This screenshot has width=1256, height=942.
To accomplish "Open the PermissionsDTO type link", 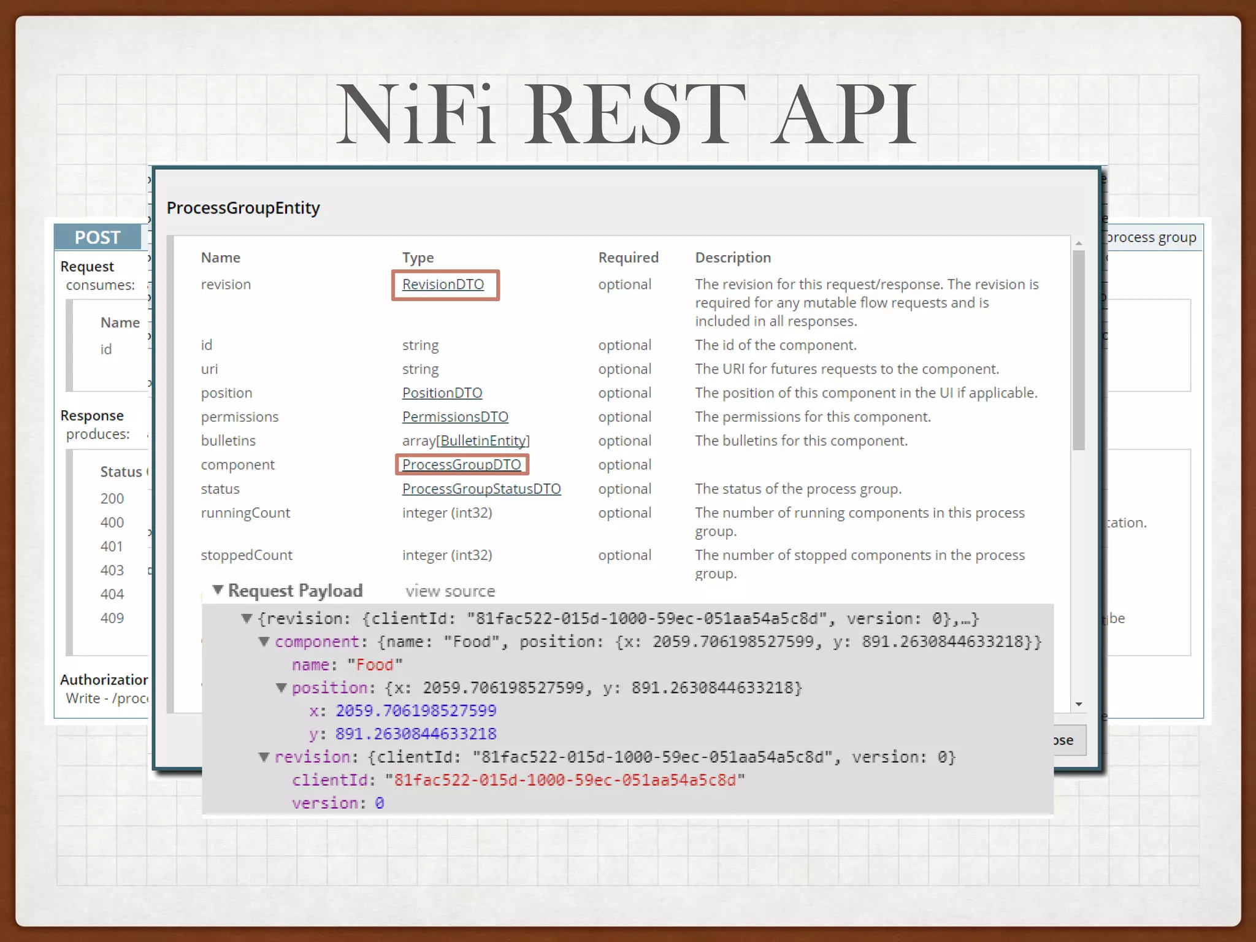I will (x=455, y=417).
